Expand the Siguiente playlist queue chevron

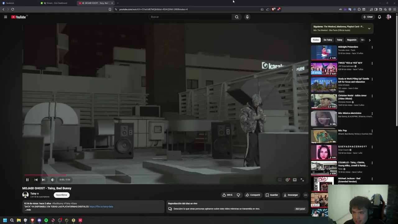[369, 28]
